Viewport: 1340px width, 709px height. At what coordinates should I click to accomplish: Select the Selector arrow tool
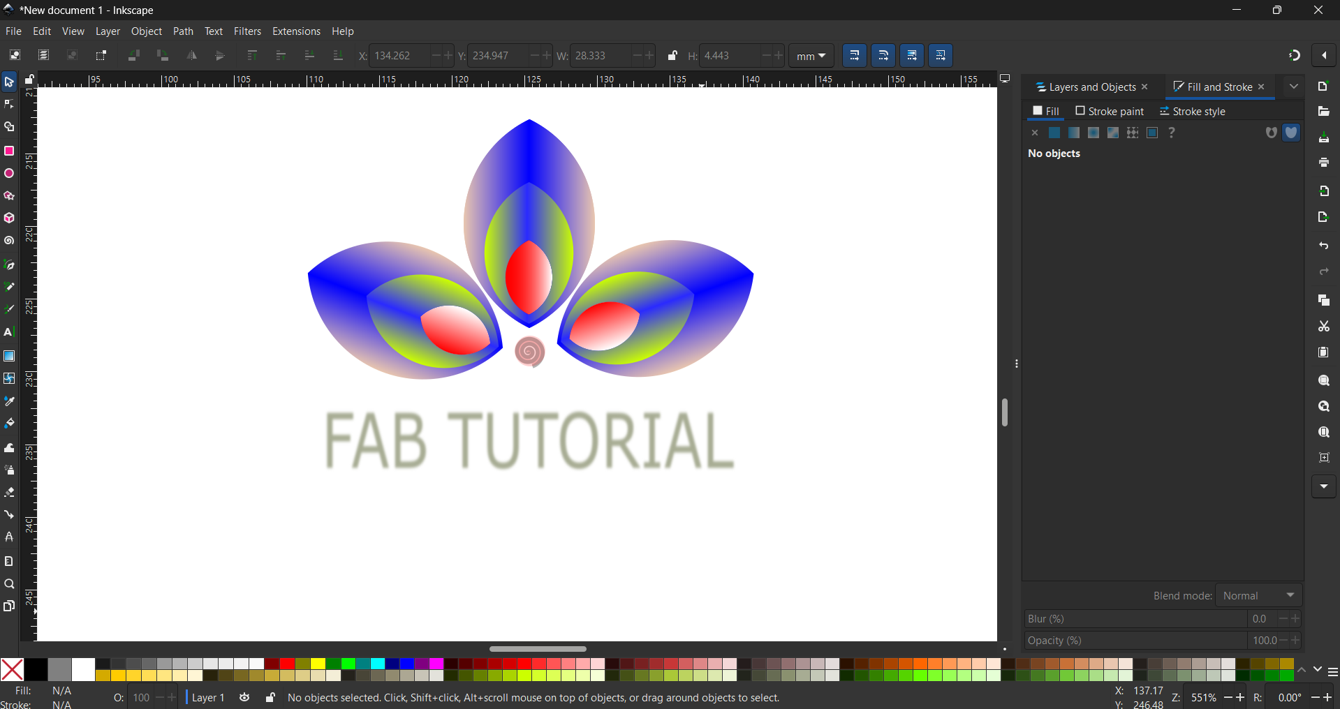tap(9, 82)
